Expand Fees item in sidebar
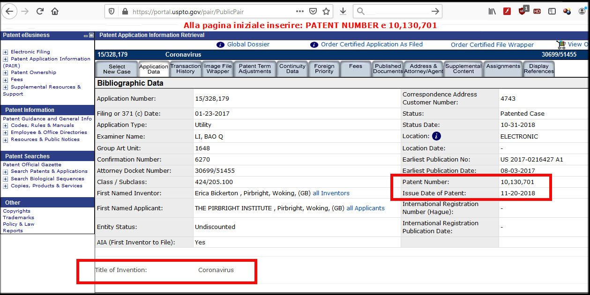Viewport: 590px width, 295px height. click(6, 80)
